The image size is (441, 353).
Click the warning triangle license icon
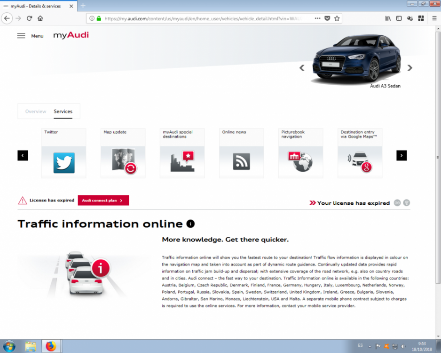pos(23,201)
